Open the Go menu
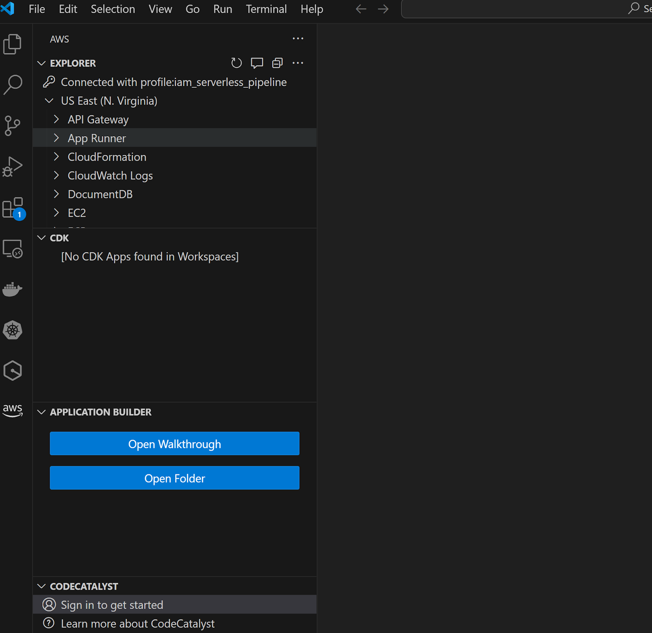The width and height of the screenshot is (652, 633). click(192, 9)
